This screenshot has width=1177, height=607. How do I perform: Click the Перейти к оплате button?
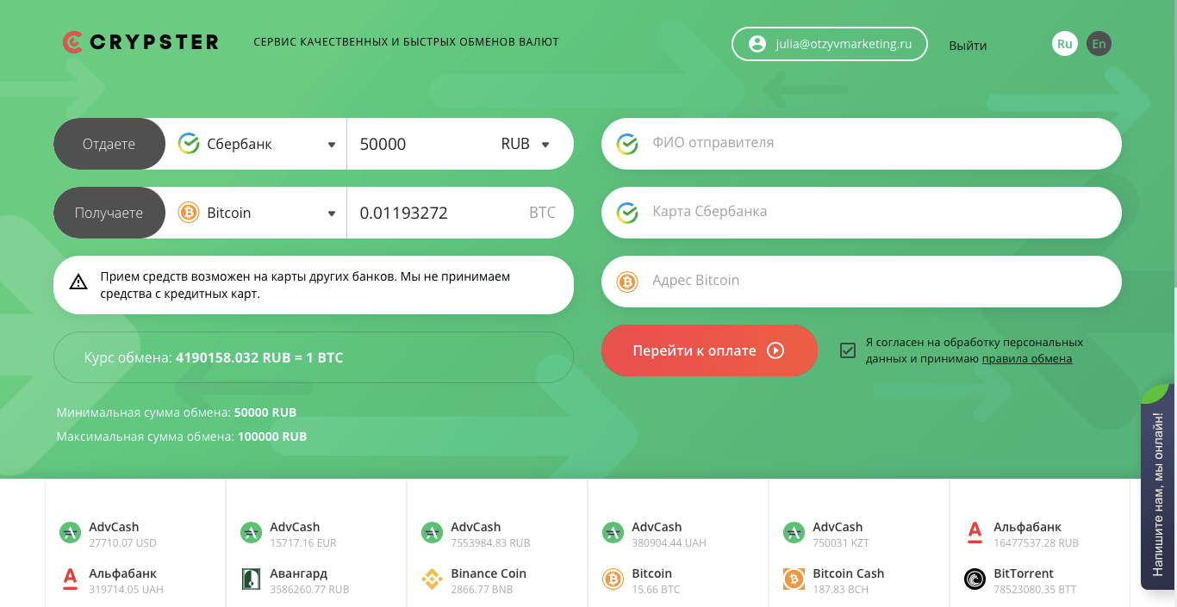click(709, 350)
